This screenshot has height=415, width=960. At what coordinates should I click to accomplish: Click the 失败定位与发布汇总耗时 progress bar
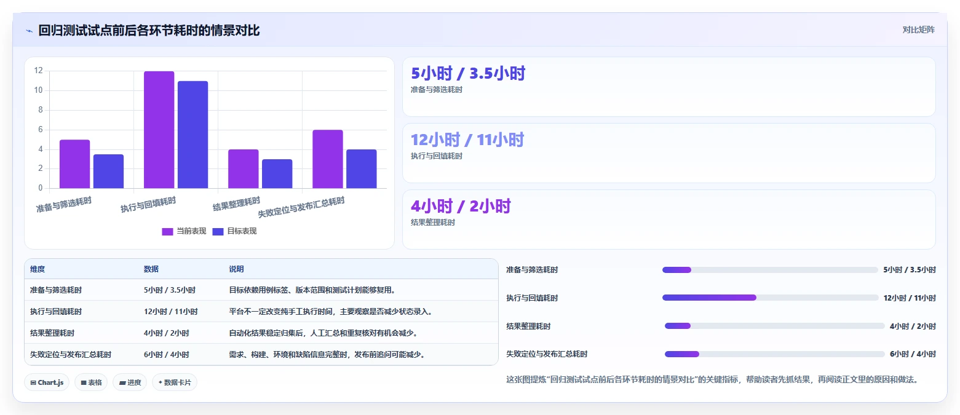tap(774, 354)
